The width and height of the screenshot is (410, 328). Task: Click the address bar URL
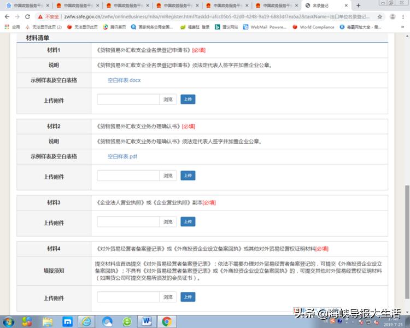point(216,17)
